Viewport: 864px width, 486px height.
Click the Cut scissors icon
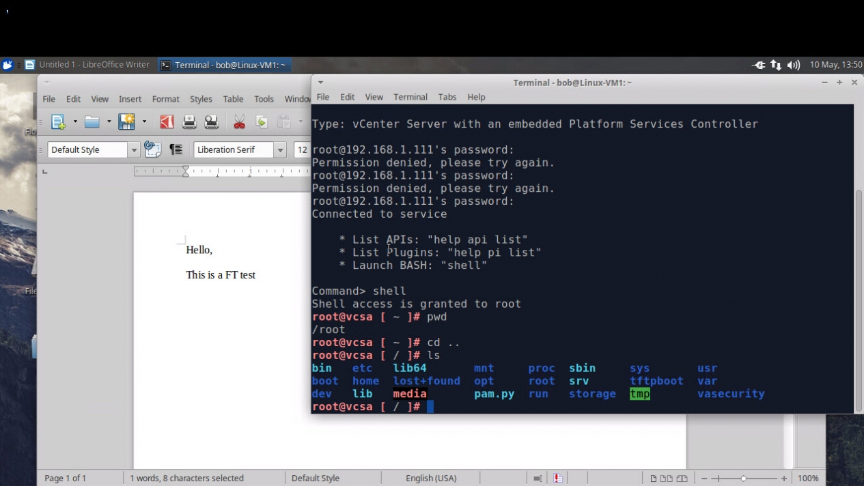(x=239, y=122)
